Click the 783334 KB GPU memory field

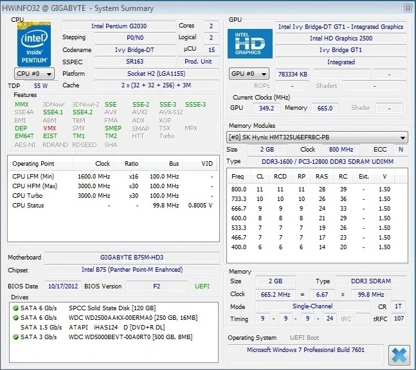point(293,75)
